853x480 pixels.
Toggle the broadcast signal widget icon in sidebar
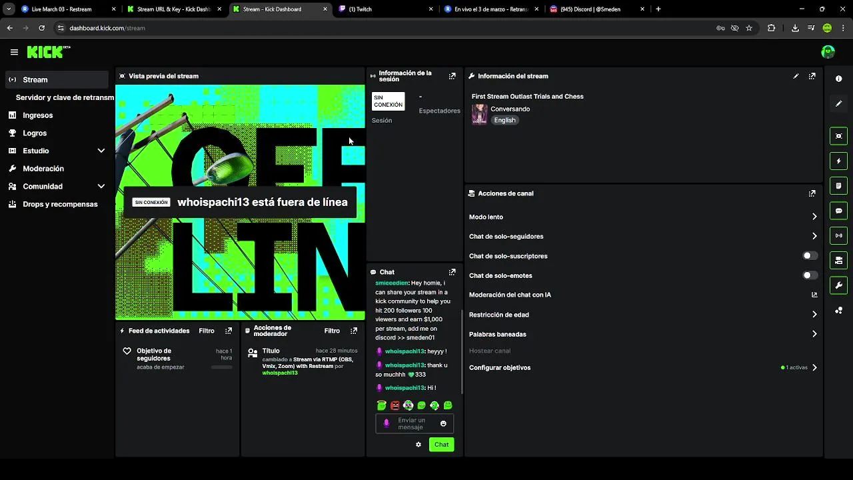[838, 235]
